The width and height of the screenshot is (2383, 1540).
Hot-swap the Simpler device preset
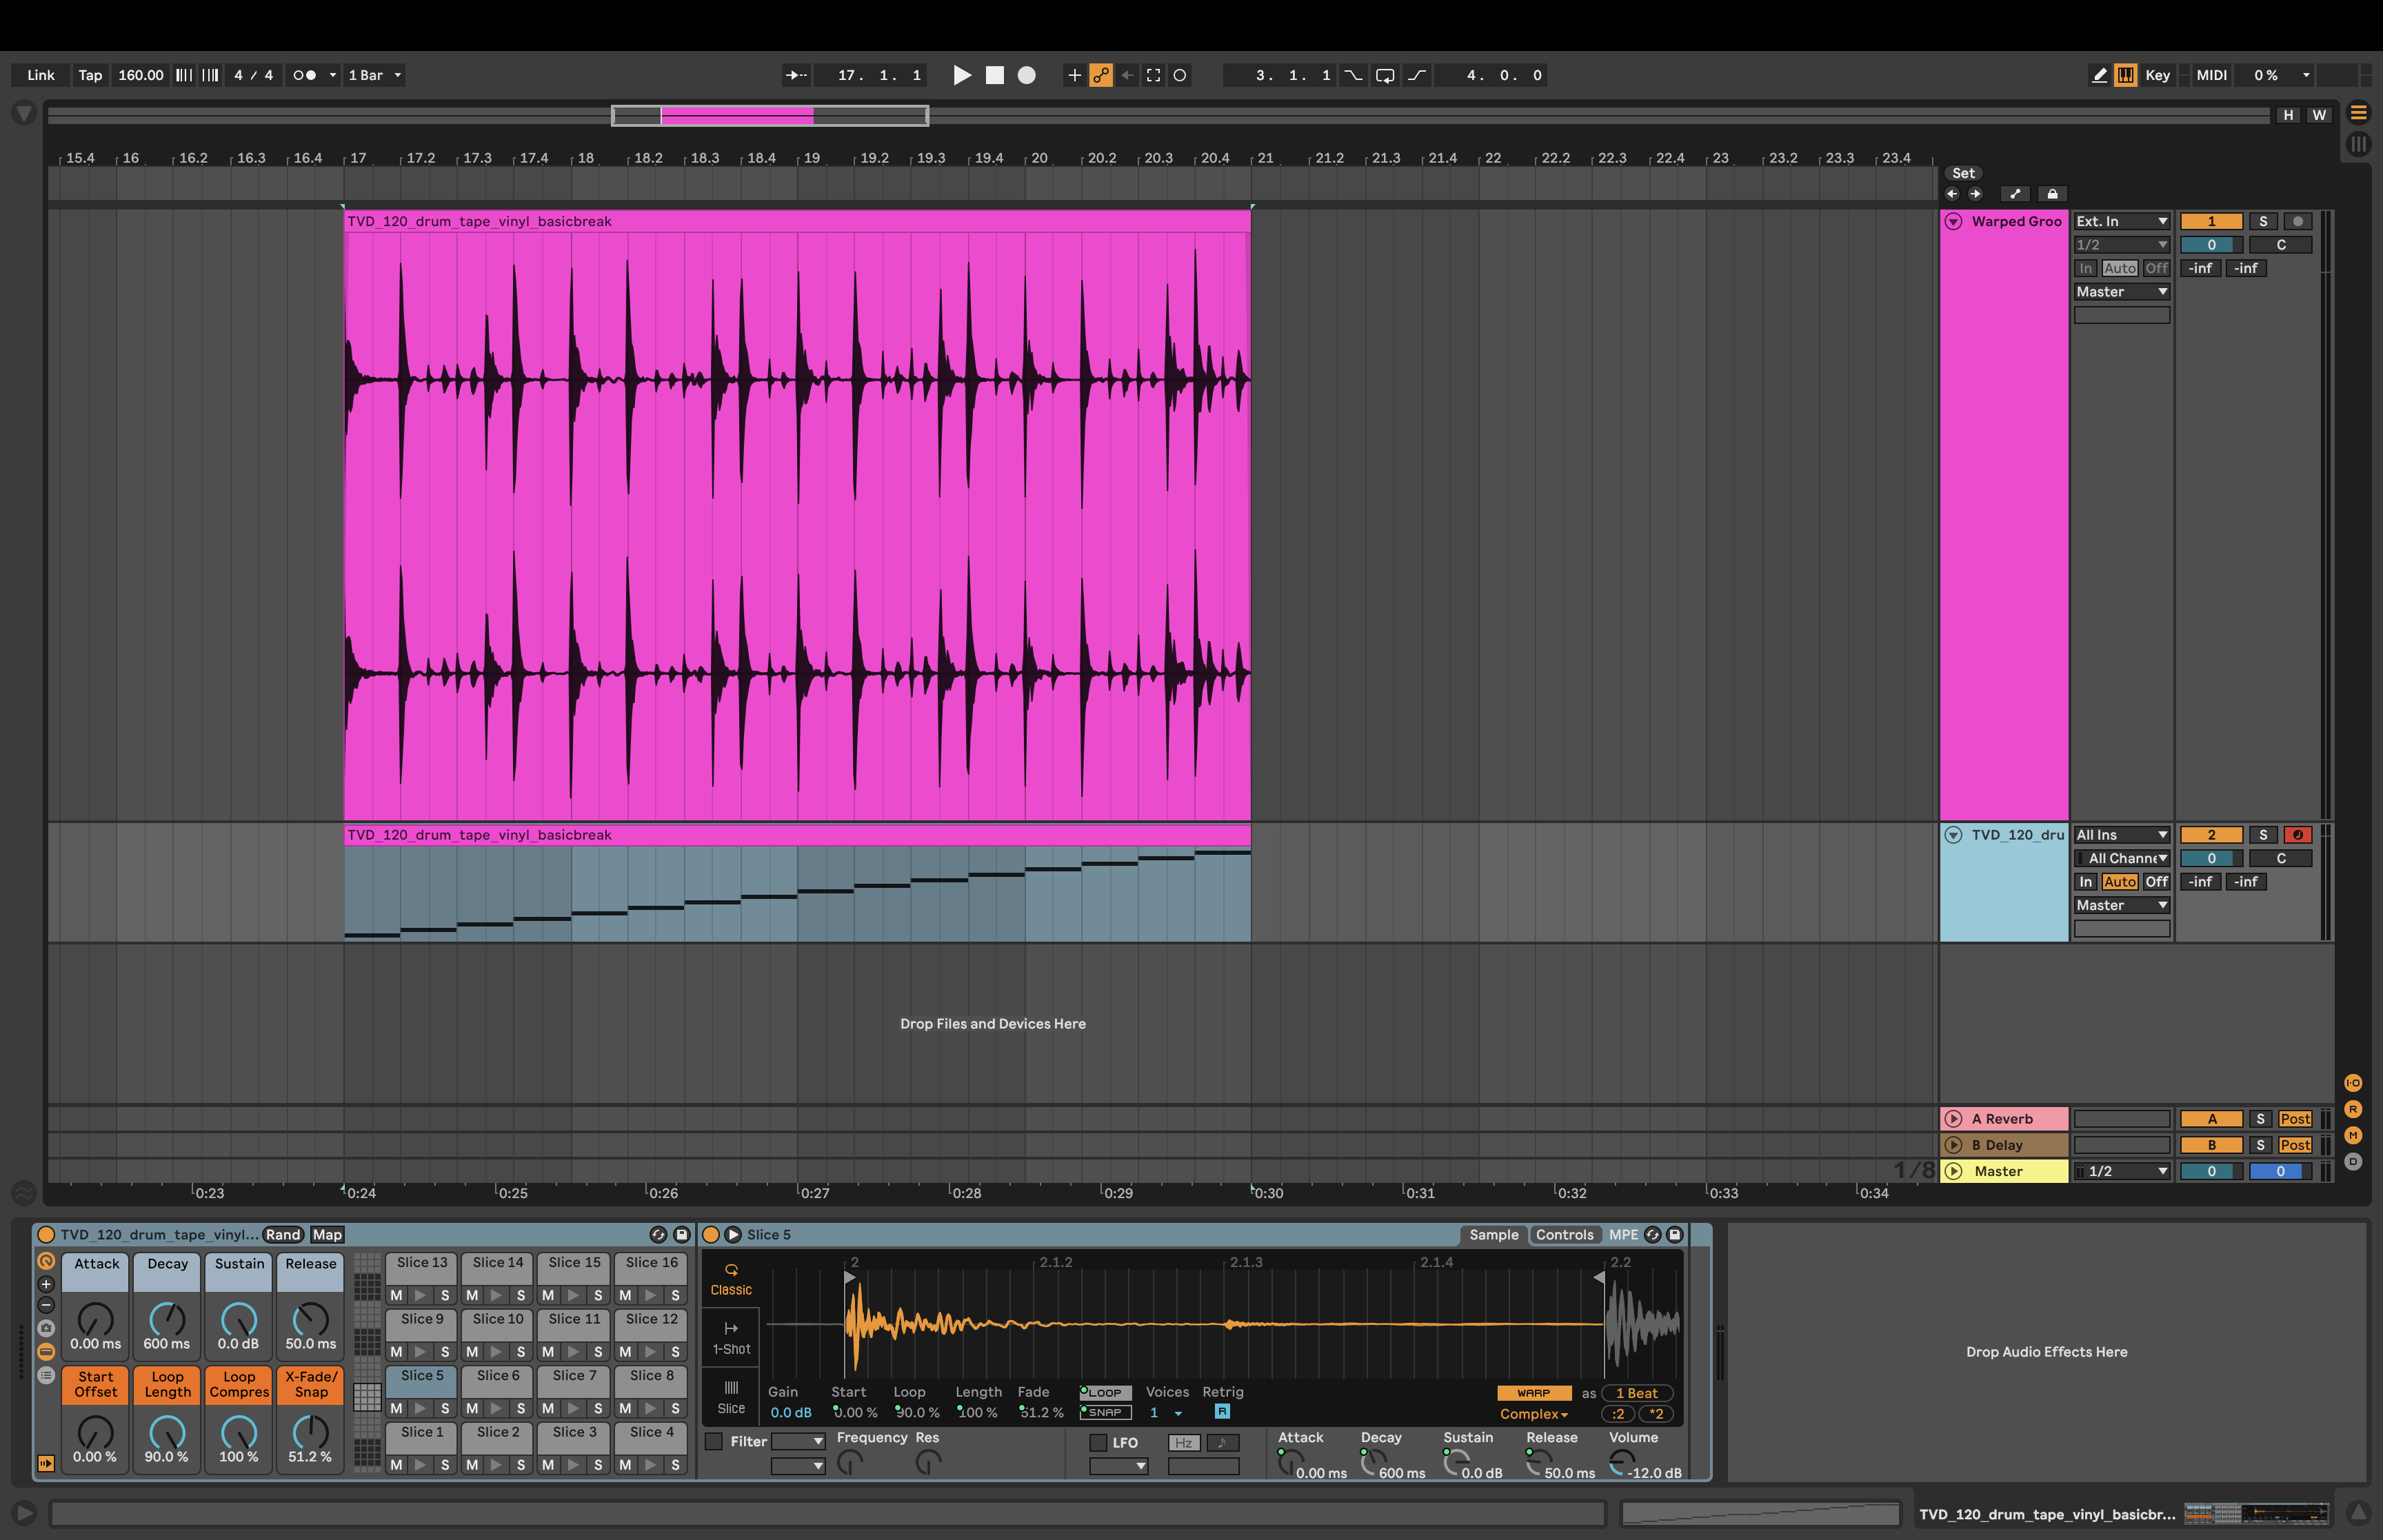(1652, 1234)
